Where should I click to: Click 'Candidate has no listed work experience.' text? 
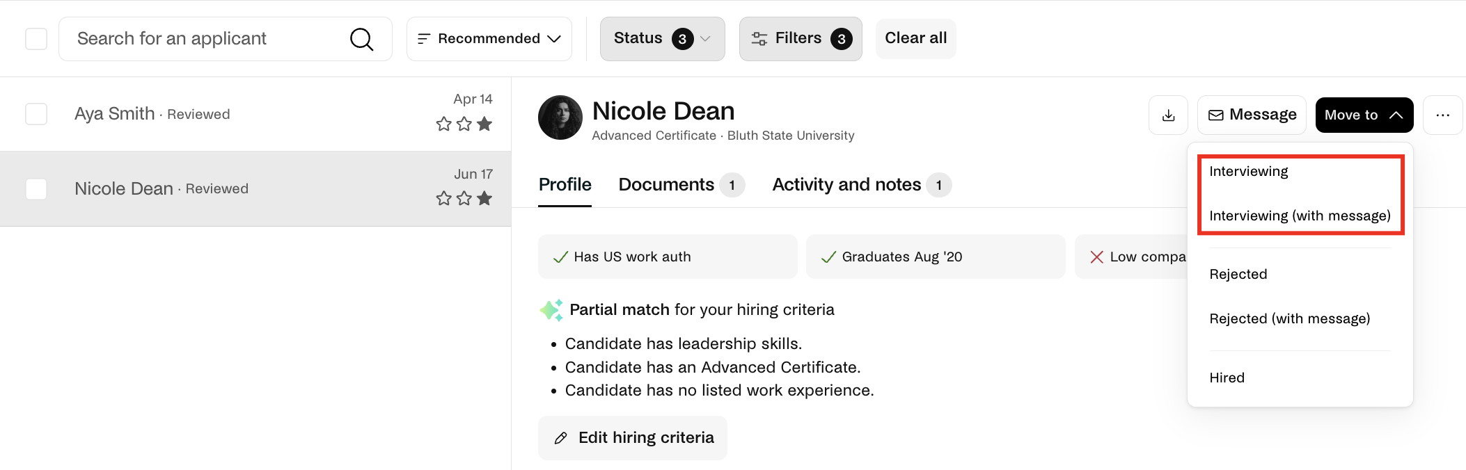pyautogui.click(x=720, y=391)
